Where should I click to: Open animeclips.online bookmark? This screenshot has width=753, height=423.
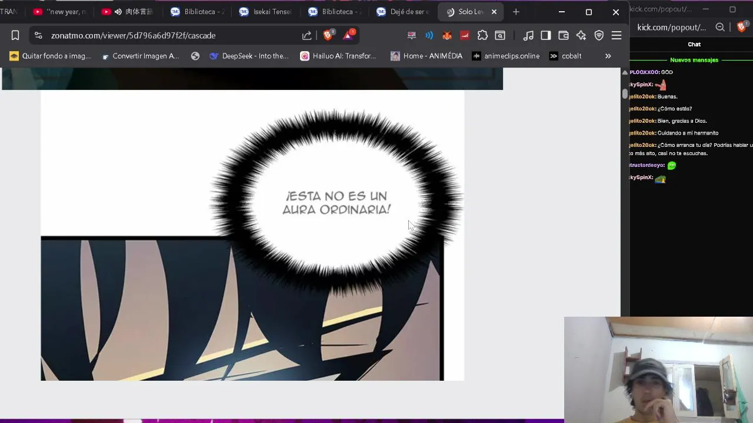[x=506, y=56]
